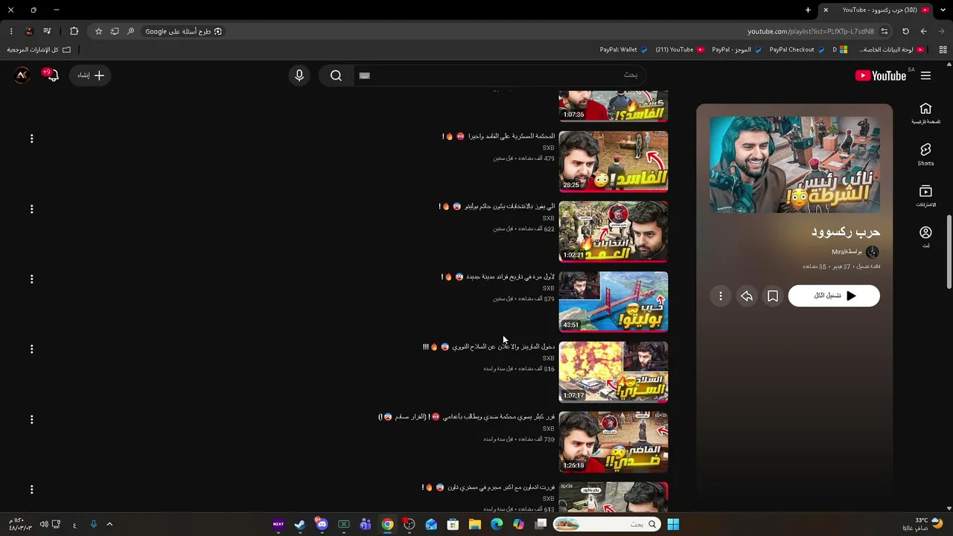Screen dimensions: 953x536
Task: Open the 1:26:18 video thumbnail
Action: (613, 442)
